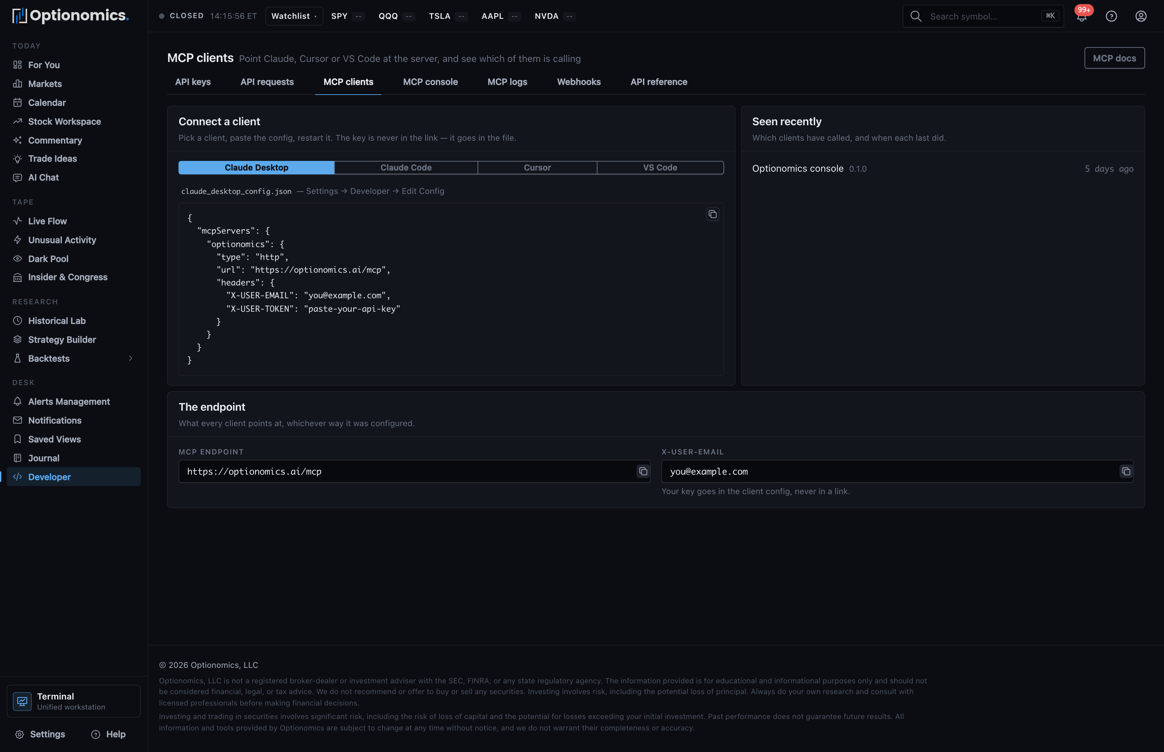The width and height of the screenshot is (1164, 752).
Task: Expand the Backtests submenu chevron
Action: point(130,358)
